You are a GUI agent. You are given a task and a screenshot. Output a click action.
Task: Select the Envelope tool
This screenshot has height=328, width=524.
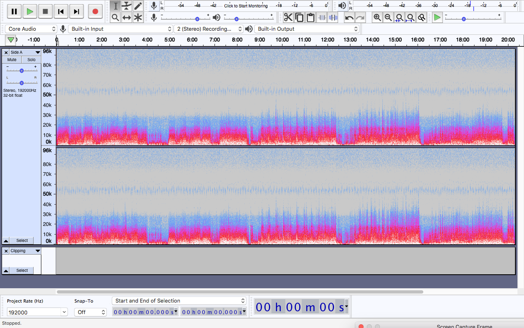127,6
